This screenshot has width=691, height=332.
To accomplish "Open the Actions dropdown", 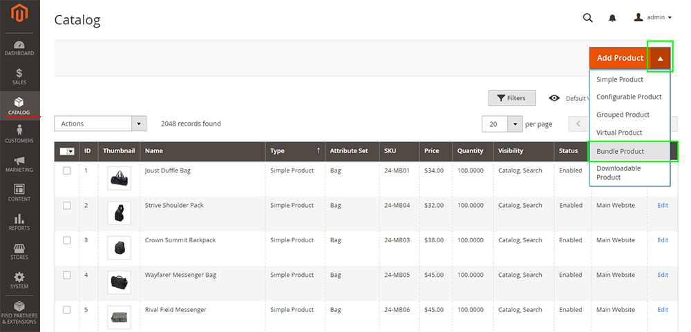I will pyautogui.click(x=100, y=124).
